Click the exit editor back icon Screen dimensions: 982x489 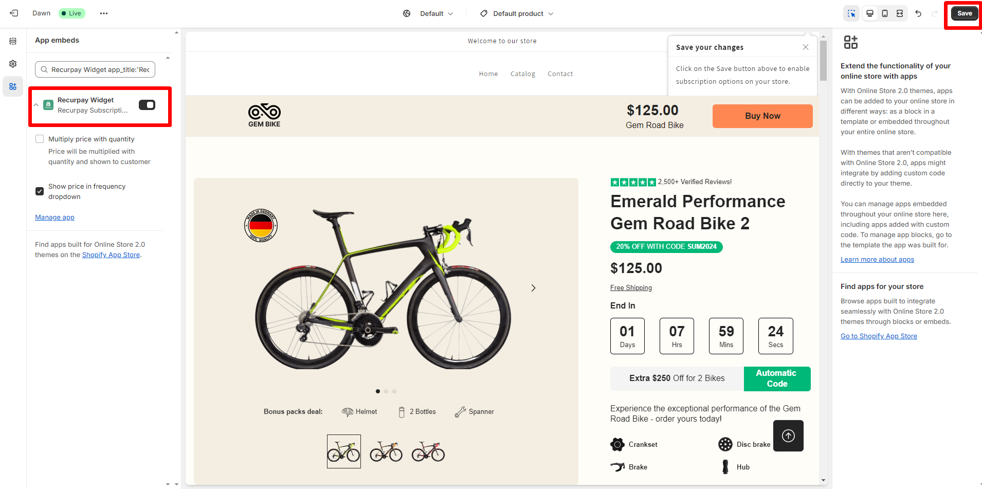coord(14,13)
